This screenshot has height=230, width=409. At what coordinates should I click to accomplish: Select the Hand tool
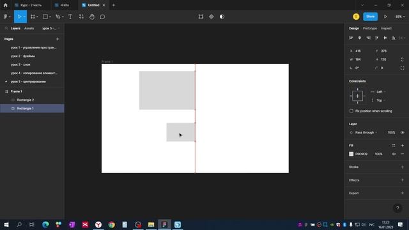point(92,17)
